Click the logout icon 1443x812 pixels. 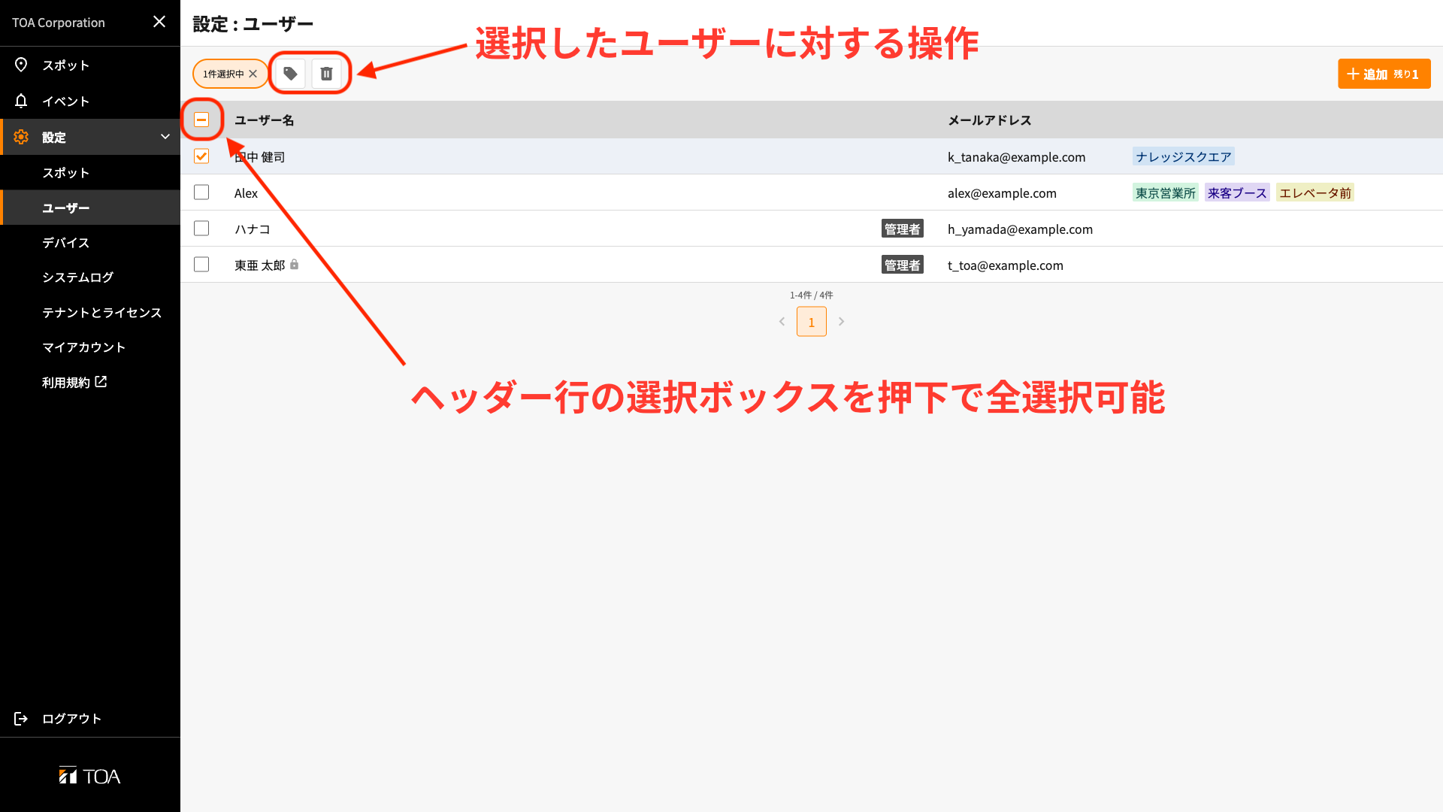pos(21,719)
